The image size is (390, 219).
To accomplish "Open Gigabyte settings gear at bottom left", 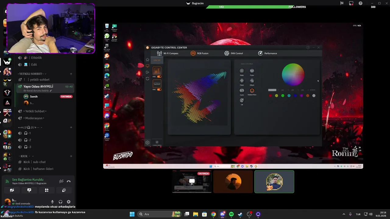I will [147, 143].
